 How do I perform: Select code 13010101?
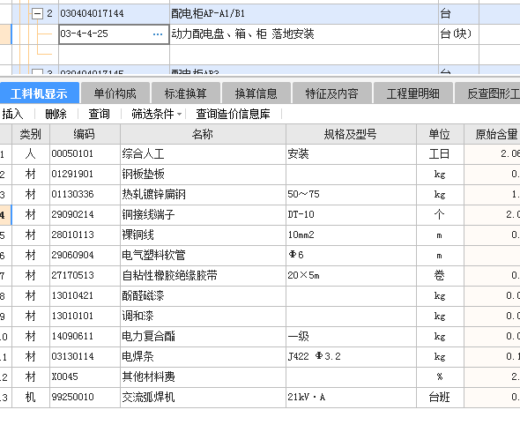(85, 317)
